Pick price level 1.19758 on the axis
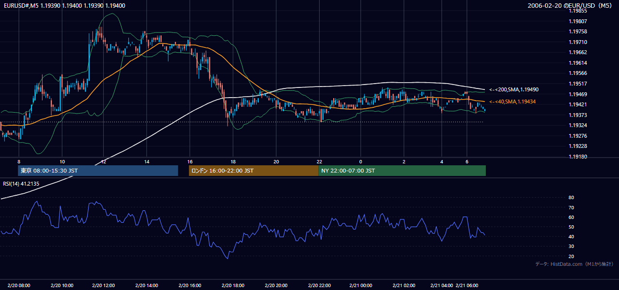 578,31
